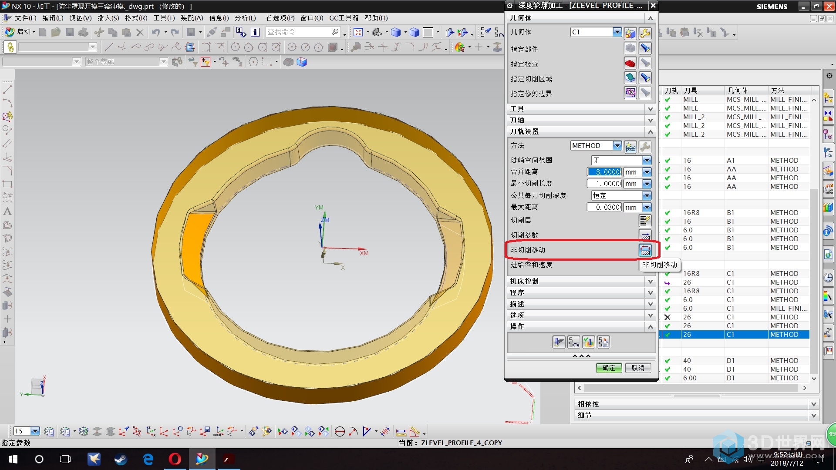The image size is (836, 470).
Task: Open 文件(F) menu
Action: click(x=25, y=18)
